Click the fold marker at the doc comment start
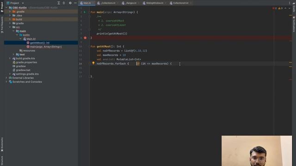 click(x=90, y=17)
